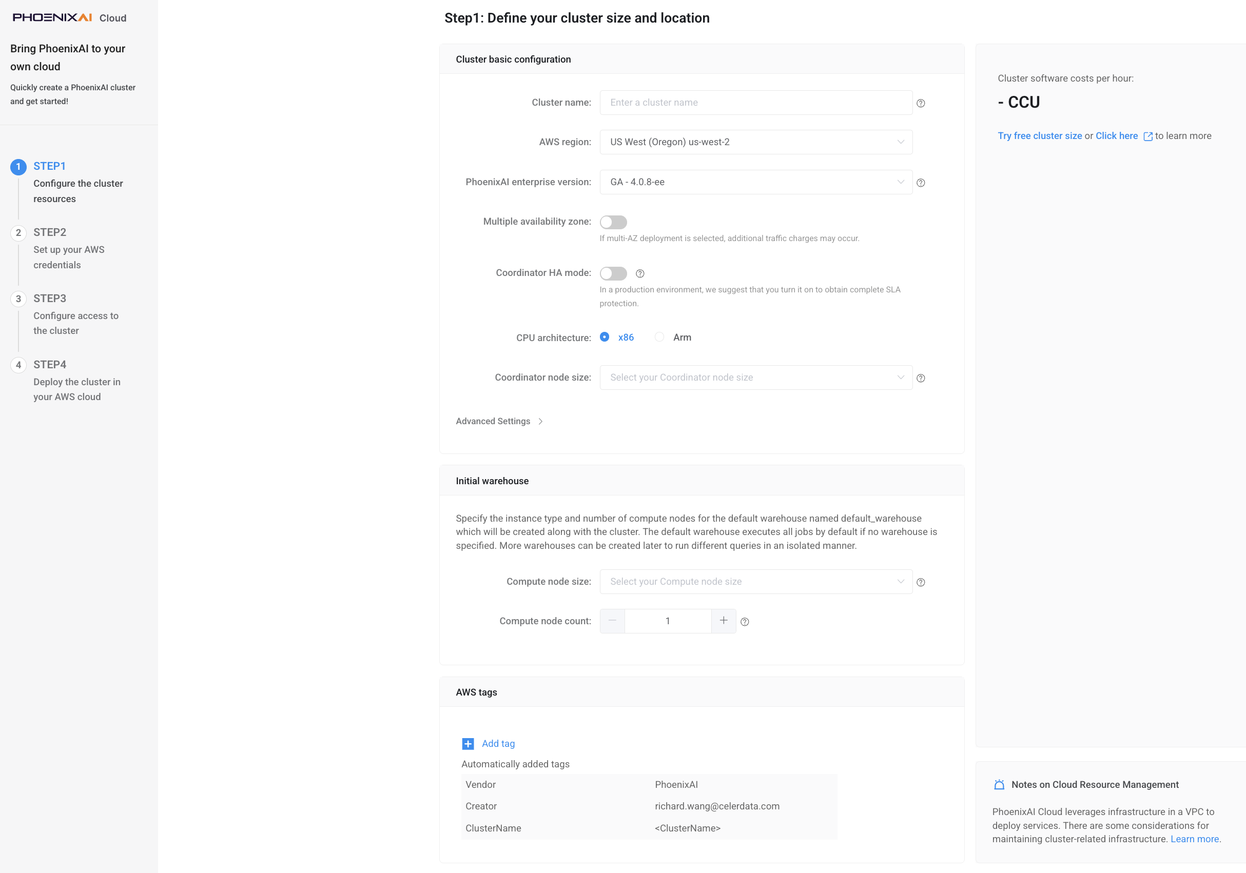Viewport: 1246px width, 873px height.
Task: Click the PhoenixAI Cloud logo
Action: (x=69, y=17)
